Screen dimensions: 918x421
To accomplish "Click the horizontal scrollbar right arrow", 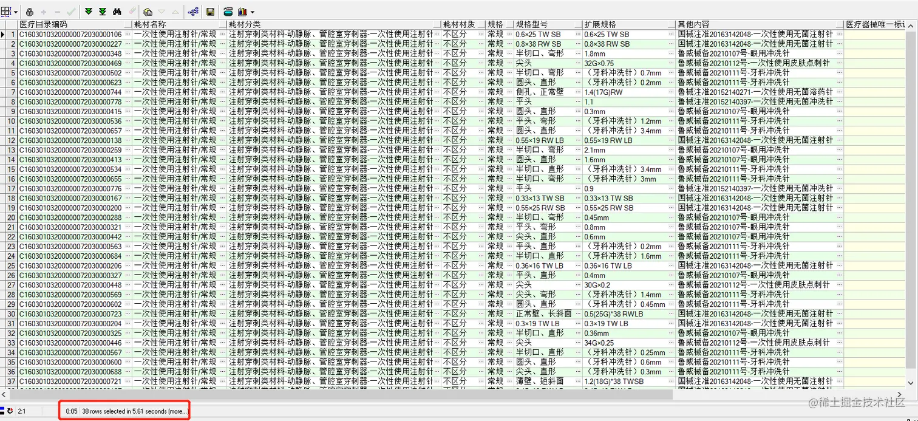I will click(900, 394).
